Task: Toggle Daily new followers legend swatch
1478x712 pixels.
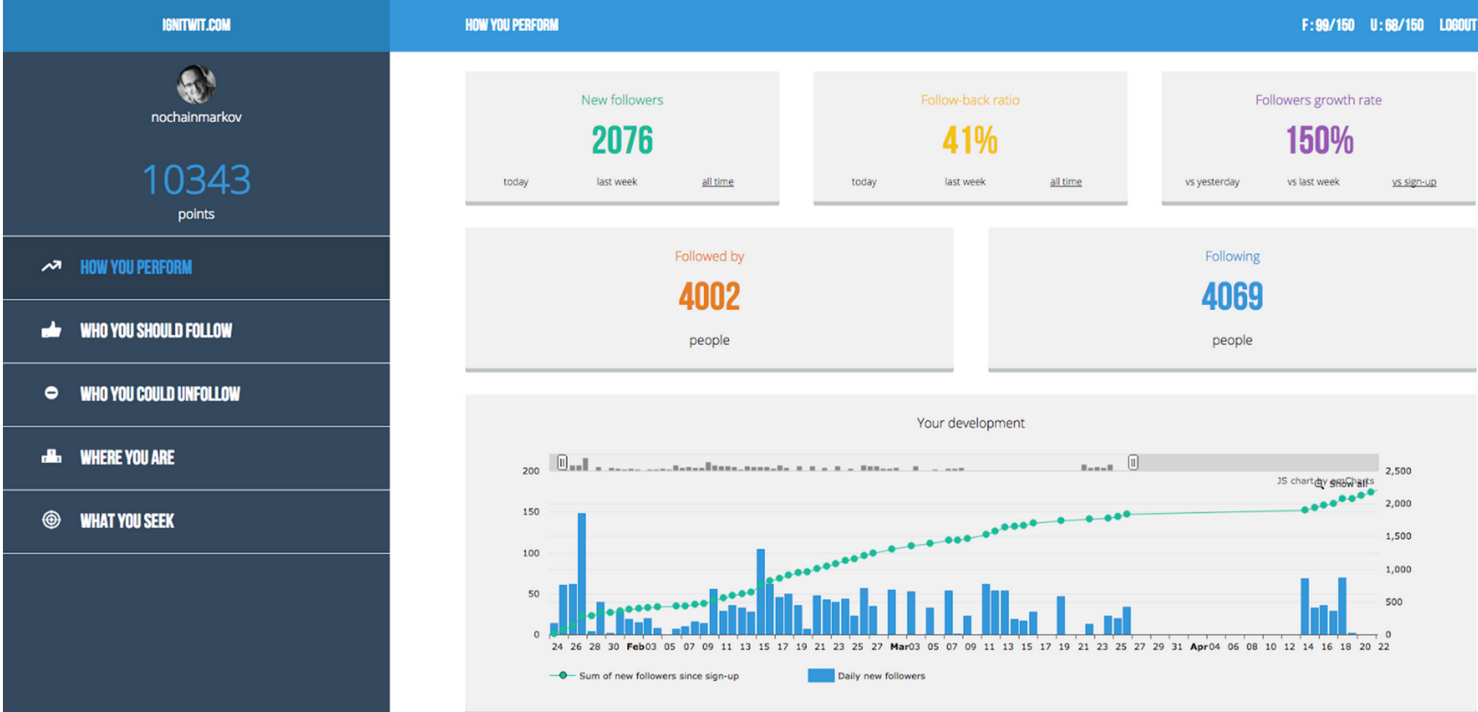Action: click(x=821, y=676)
